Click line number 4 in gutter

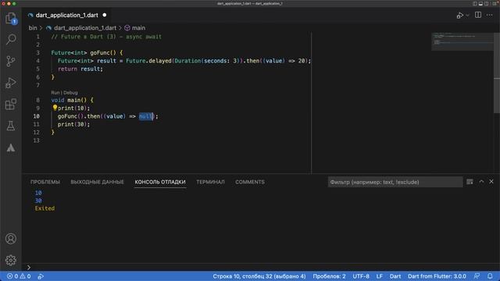pos(38,61)
